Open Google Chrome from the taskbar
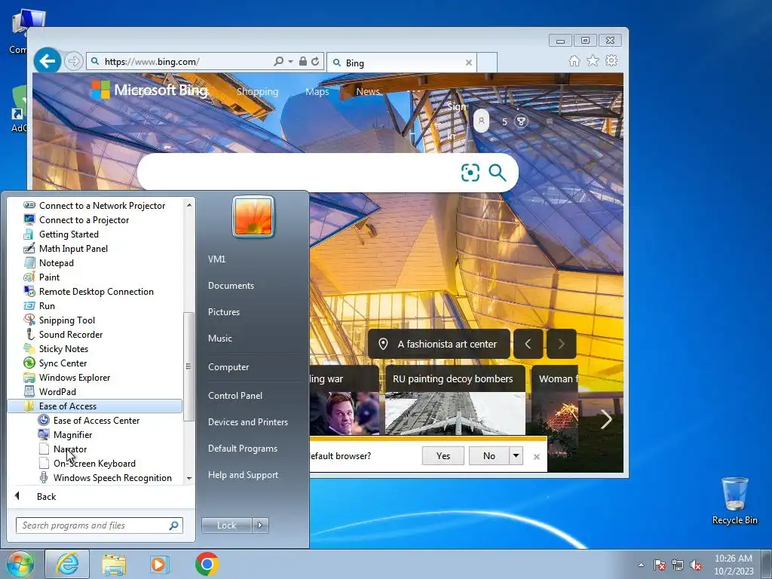This screenshot has width=772, height=579. 207,564
